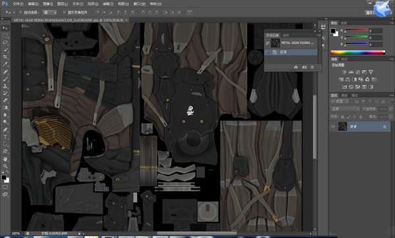Screen dimensions: 395x238
Task: Toggle lock position
Action: point(355,117)
